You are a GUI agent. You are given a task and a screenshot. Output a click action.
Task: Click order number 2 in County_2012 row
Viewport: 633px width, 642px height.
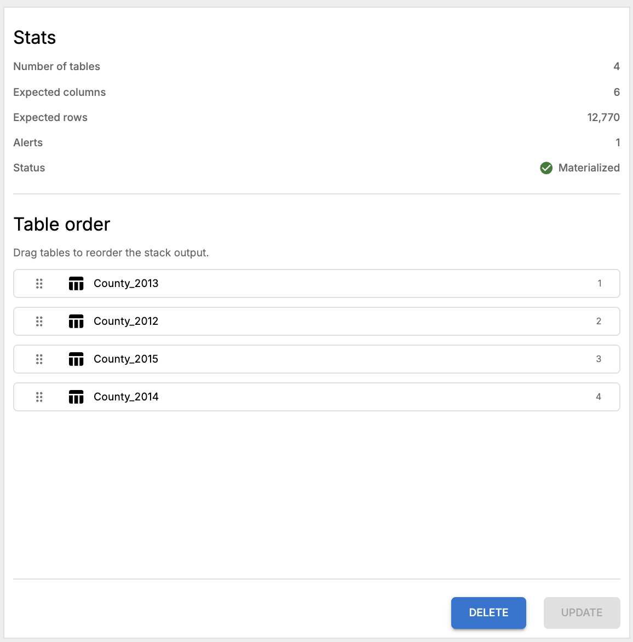599,322
